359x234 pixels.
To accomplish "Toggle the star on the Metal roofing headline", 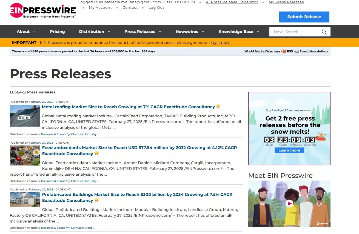I will coord(218,106).
